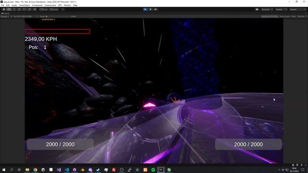Click the 2349,00 KPH speed readout
Screen dimensions: 308x173
[41, 39]
